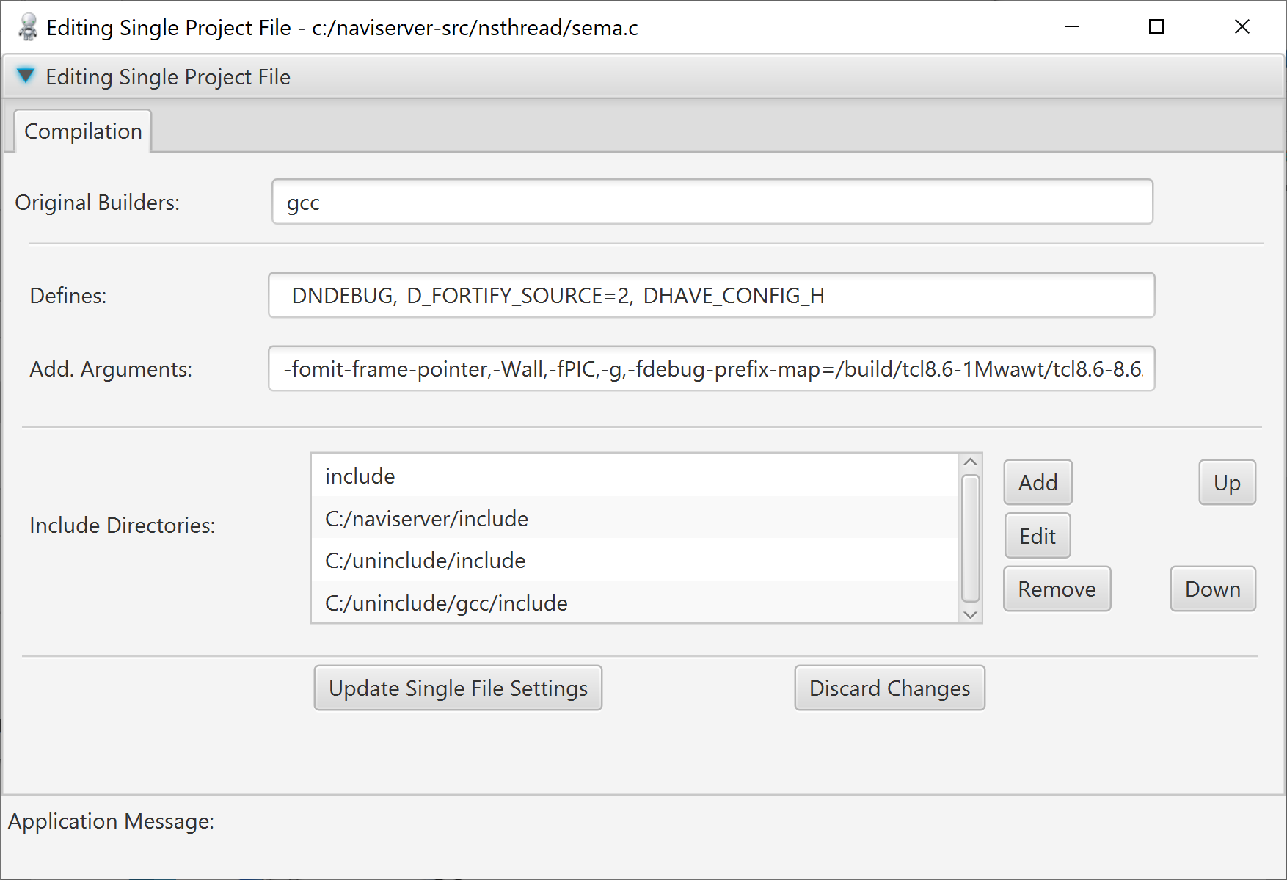This screenshot has height=880, width=1287.
Task: Choose the C:/uninclude/include list entry
Action: 635,560
